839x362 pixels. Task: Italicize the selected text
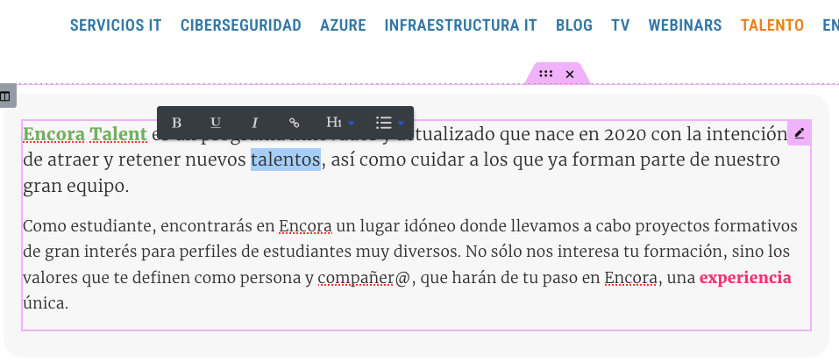255,123
